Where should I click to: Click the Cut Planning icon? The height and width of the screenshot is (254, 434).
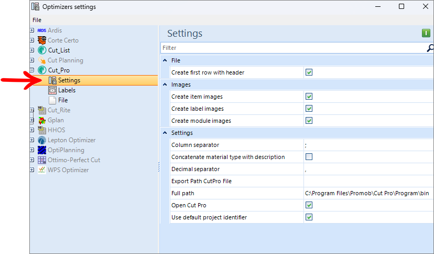42,60
